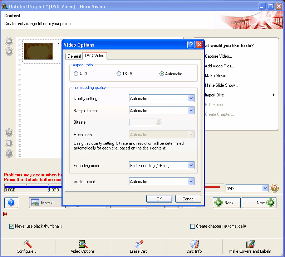Click the round icon below the middle one
The image size is (285, 257).
point(9,153)
